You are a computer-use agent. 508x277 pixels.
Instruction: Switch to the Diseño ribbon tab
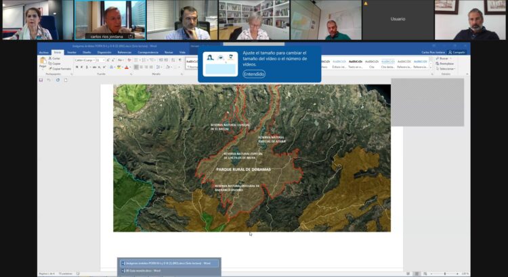pyautogui.click(x=87, y=53)
